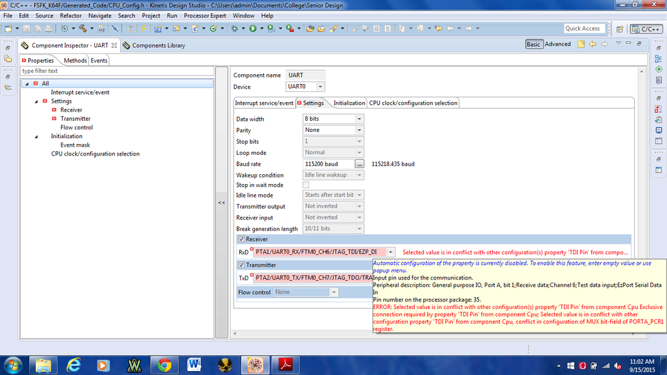Image resolution: width=667 pixels, height=375 pixels.
Task: Open the Data width dropdown
Action: (x=359, y=119)
